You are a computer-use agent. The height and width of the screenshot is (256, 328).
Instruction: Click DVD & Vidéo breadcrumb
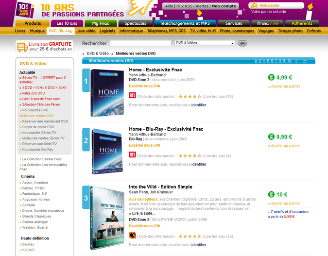[98, 53]
